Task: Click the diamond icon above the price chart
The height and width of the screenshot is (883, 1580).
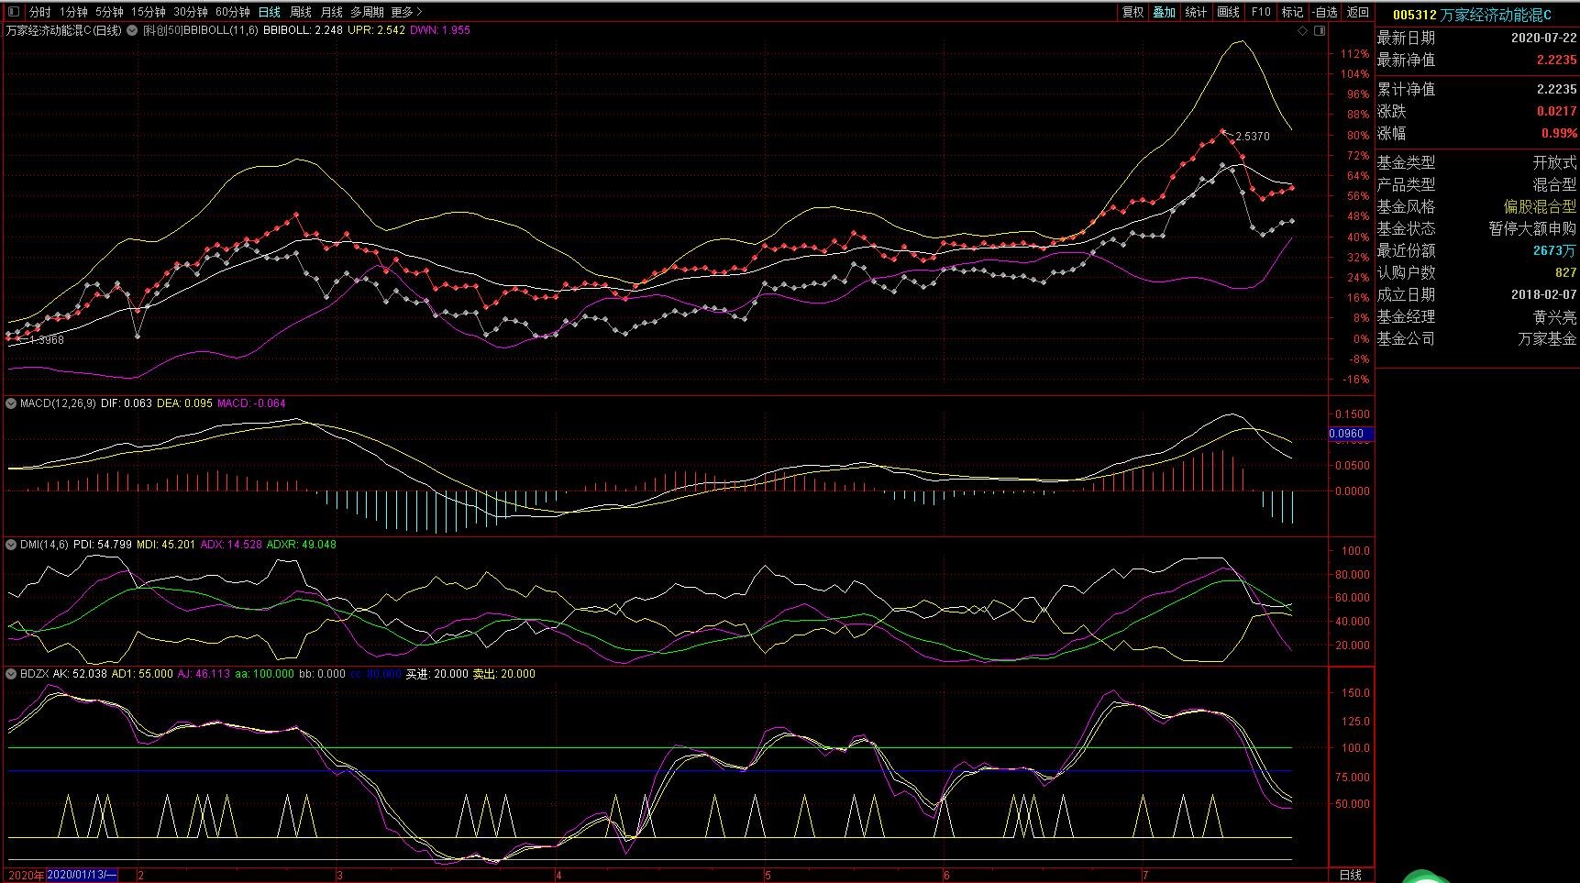Action: 1302,30
